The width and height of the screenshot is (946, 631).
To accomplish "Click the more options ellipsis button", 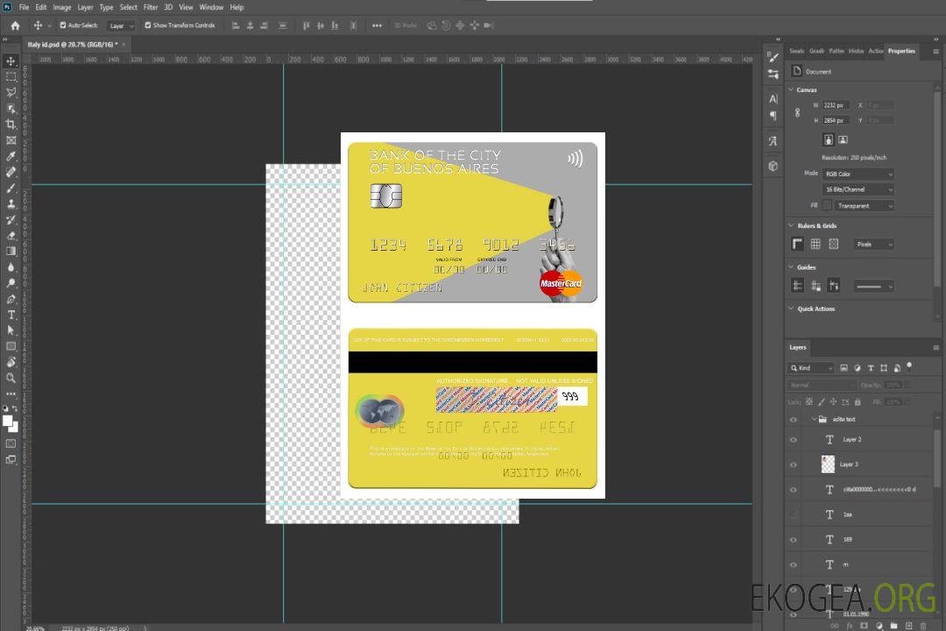I will pyautogui.click(x=377, y=25).
